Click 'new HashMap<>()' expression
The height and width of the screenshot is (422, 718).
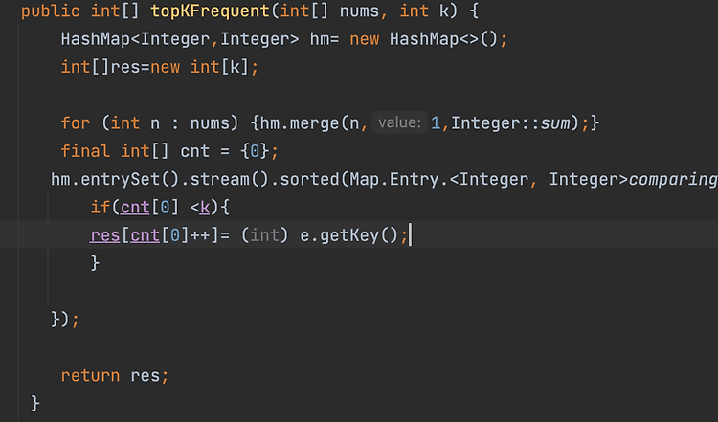(423, 39)
